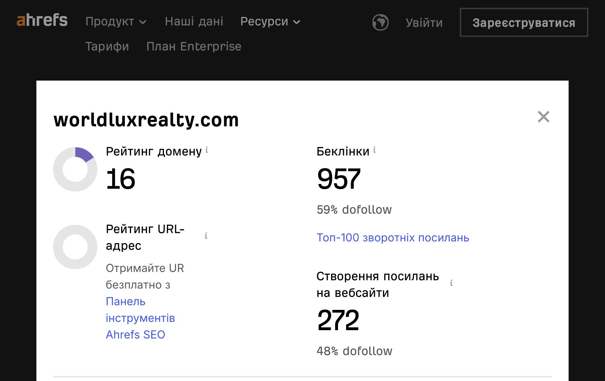This screenshot has height=381, width=605.
Task: Click the URL rating donut chart
Action: coord(75,247)
